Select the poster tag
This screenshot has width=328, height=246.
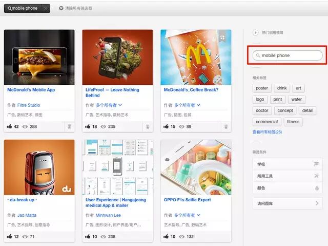pos(262,88)
